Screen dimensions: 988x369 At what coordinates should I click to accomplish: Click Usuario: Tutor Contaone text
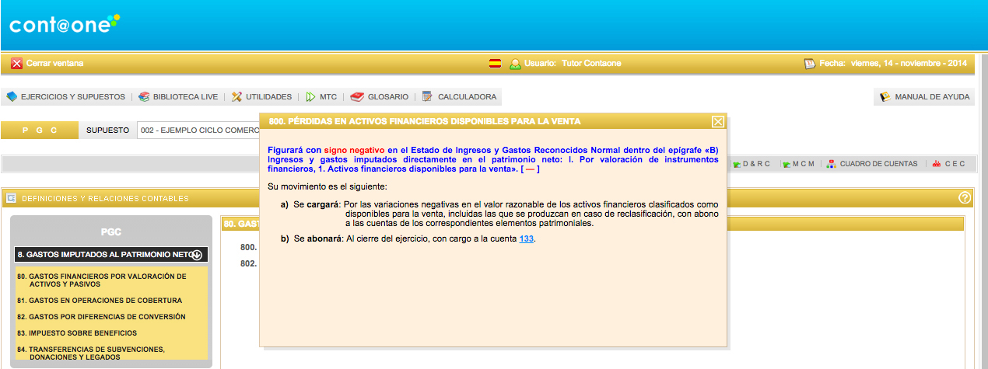(x=573, y=64)
